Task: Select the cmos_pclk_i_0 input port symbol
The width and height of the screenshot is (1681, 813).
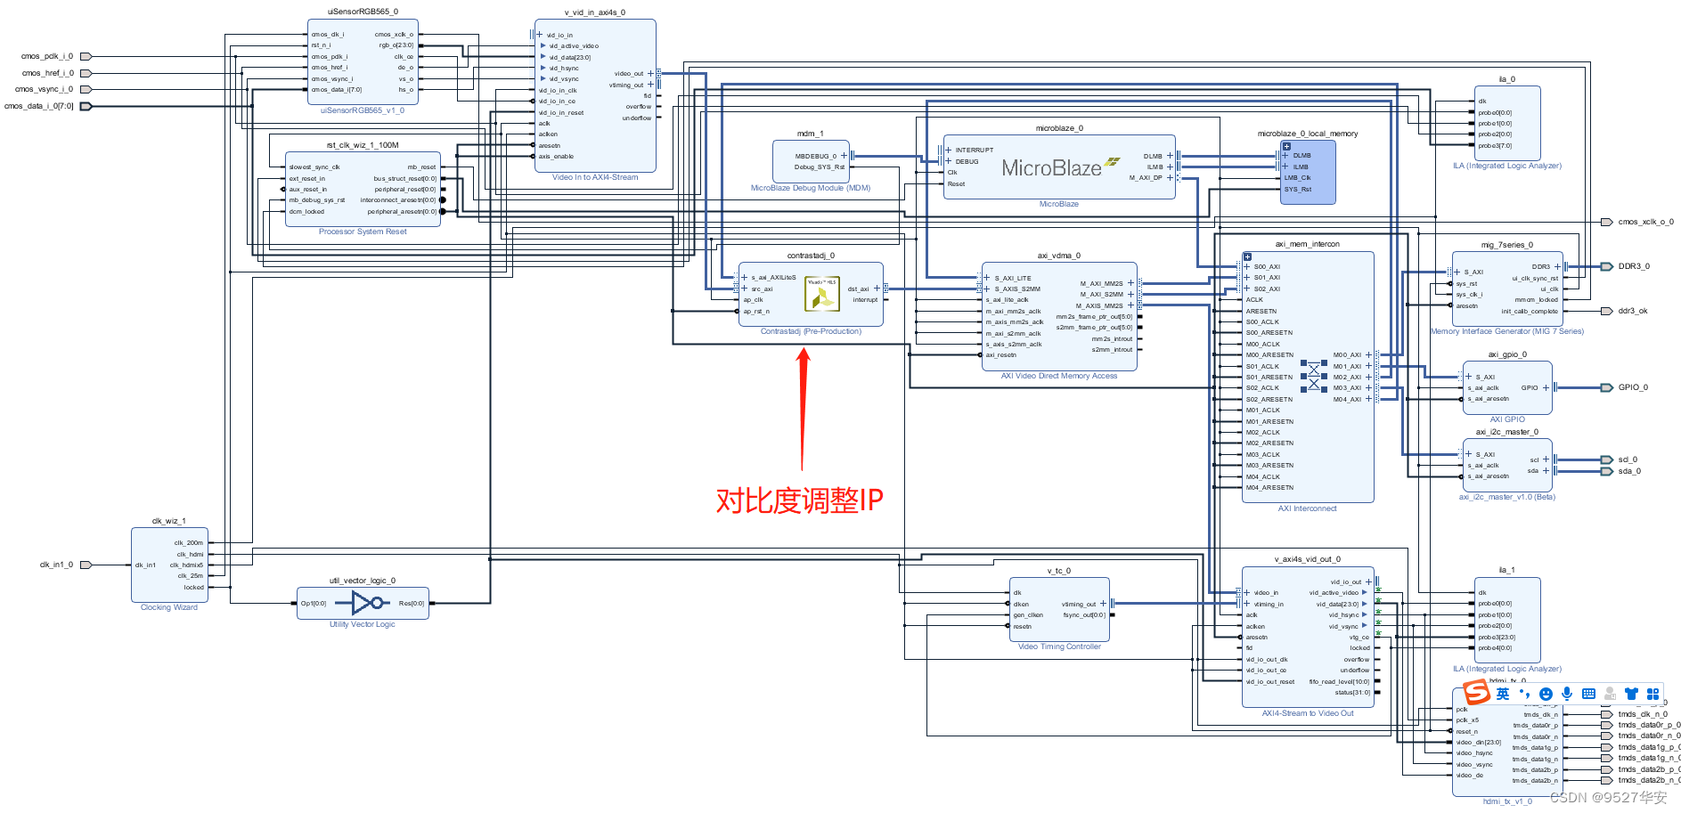Action: (86, 56)
